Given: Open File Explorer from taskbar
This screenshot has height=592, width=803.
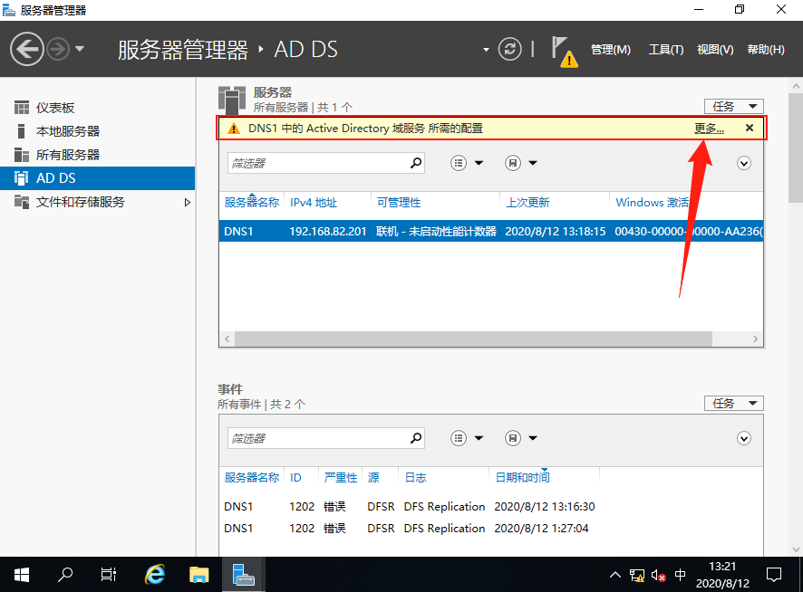Looking at the screenshot, I should [198, 575].
